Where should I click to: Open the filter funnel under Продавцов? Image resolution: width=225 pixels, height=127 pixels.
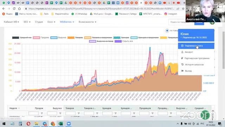(x=152, y=113)
